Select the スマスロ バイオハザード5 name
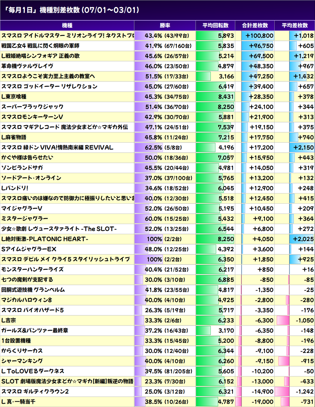The height and width of the screenshot is (407, 315). (33, 310)
